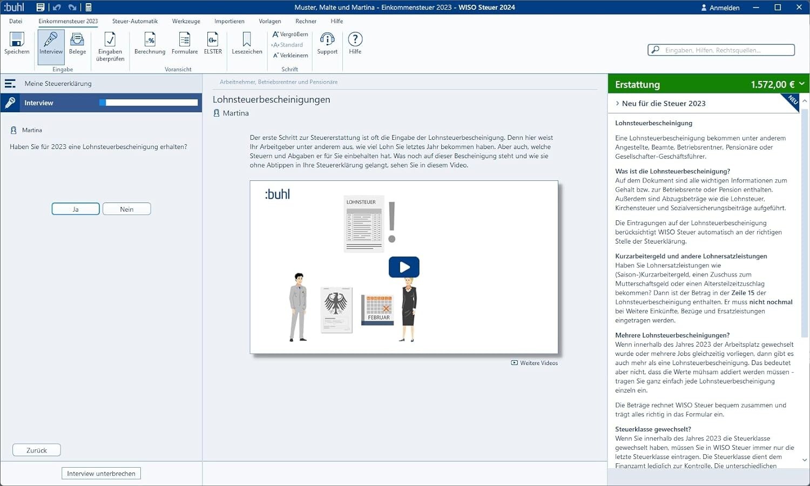The width and height of the screenshot is (810, 486).
Task: Click the 'Lohnsteuerbescheinigungen' page heading
Action: pyautogui.click(x=271, y=99)
